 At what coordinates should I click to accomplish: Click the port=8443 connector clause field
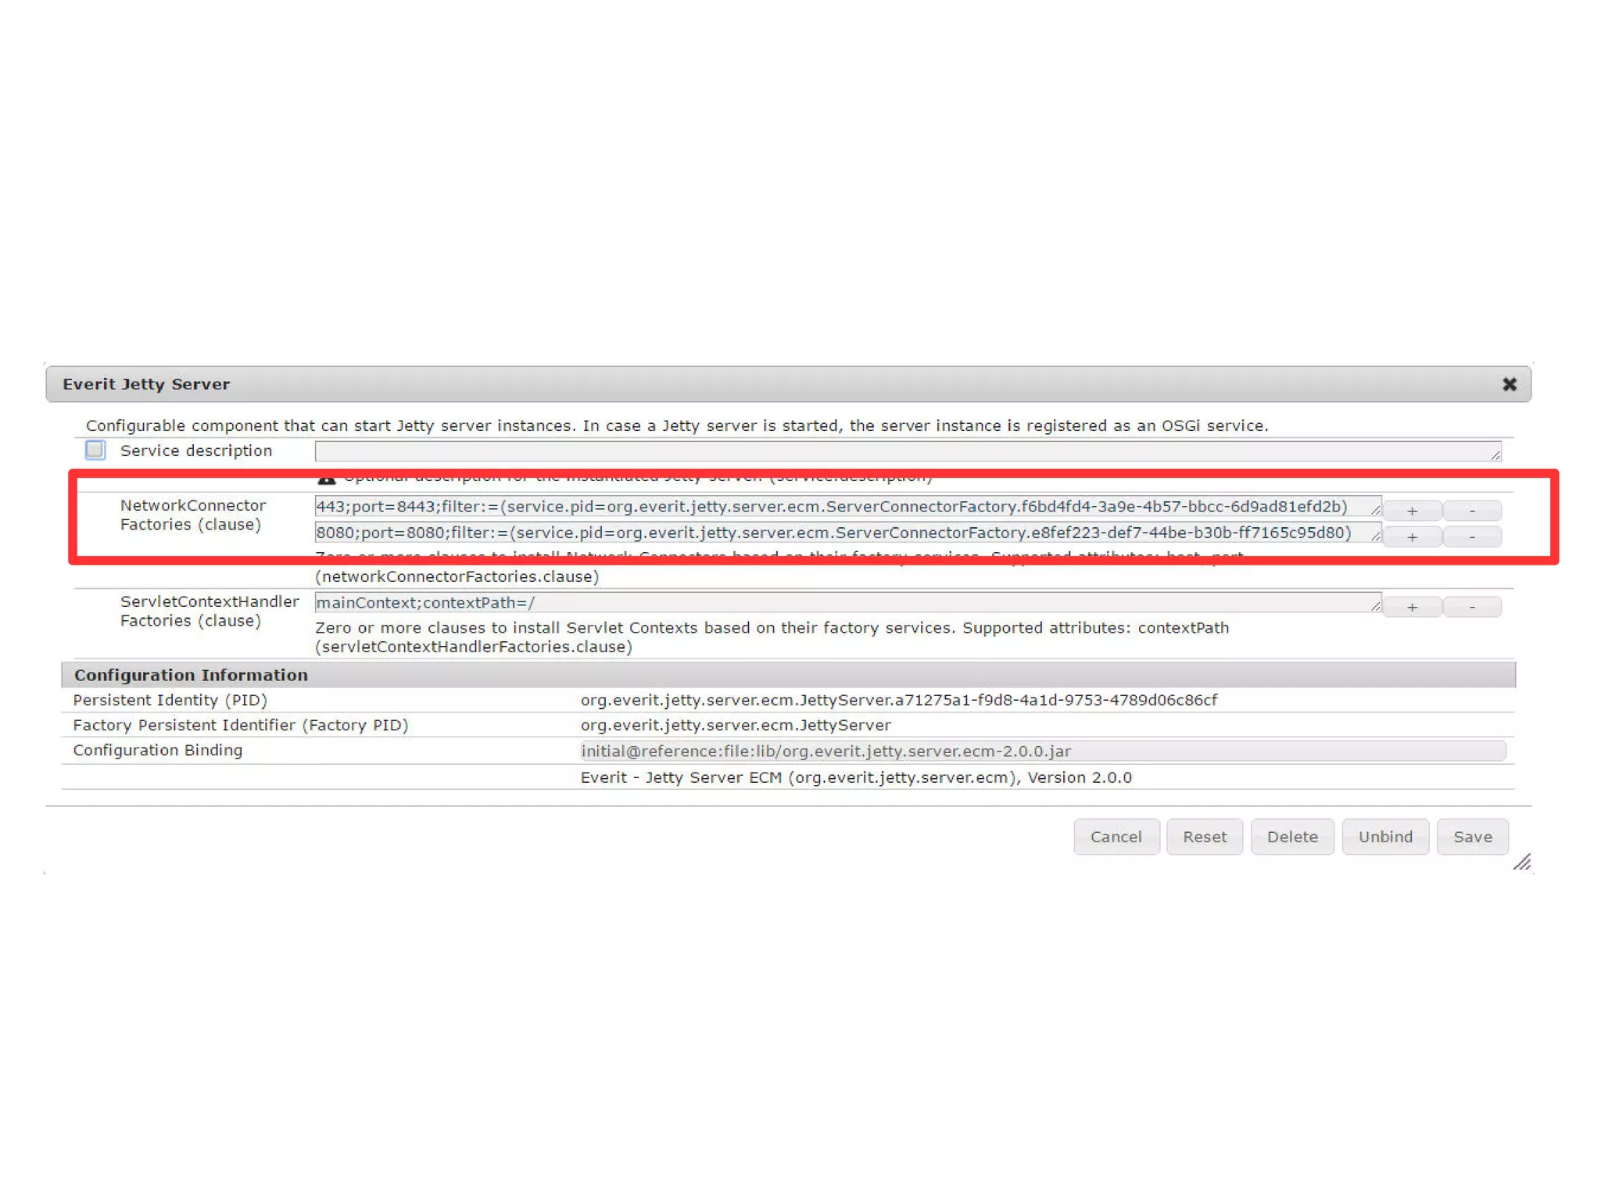pyautogui.click(x=844, y=507)
